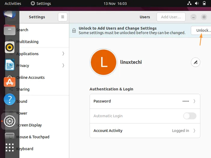This screenshot has width=211, height=158.
Task: Click the battery icon in the top bar
Action: (204, 3)
